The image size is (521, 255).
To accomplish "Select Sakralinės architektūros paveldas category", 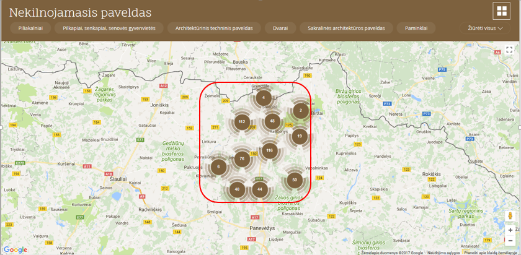I will pos(346,28).
